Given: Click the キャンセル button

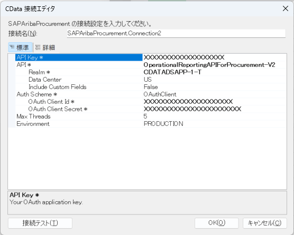Looking at the screenshot, I should click(265, 223).
